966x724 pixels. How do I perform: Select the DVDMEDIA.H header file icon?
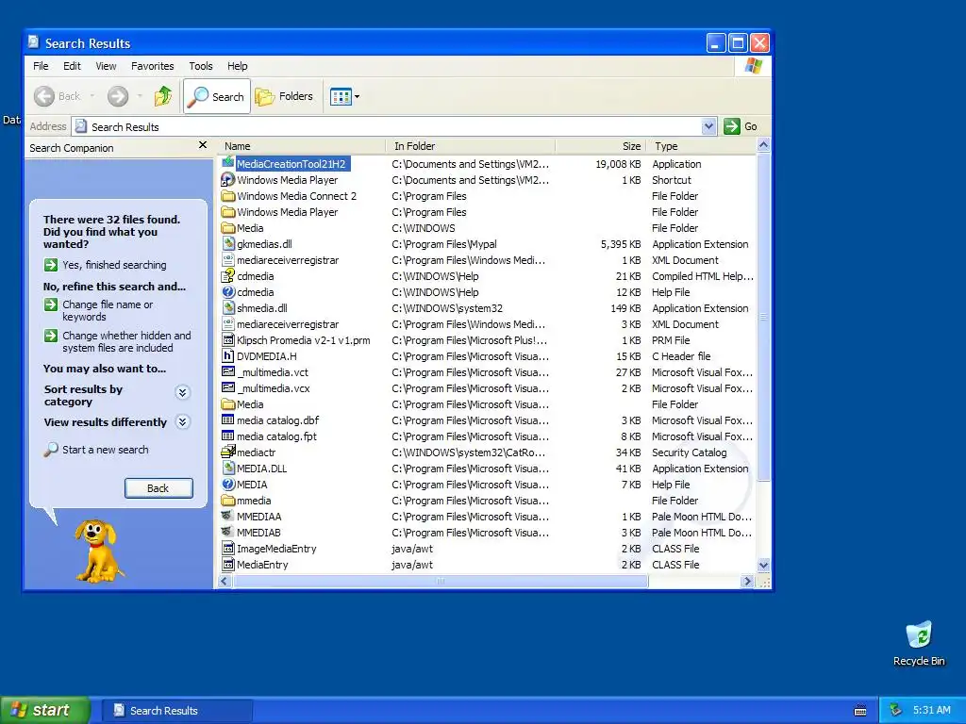(x=228, y=355)
